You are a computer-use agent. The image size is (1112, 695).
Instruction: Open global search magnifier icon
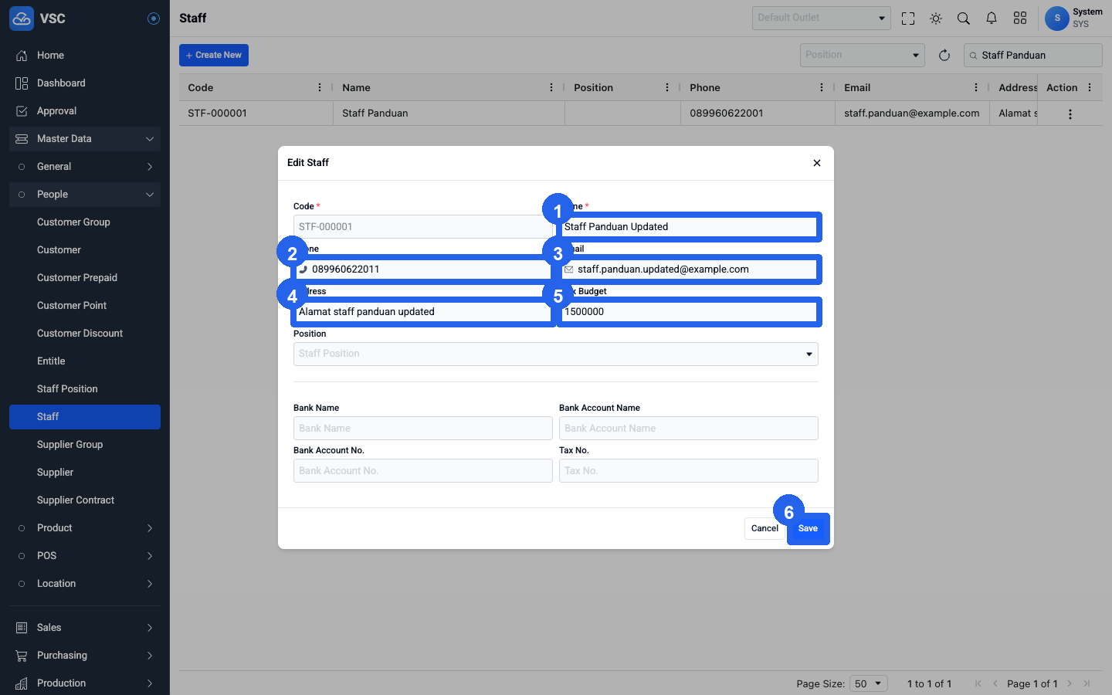(964, 19)
